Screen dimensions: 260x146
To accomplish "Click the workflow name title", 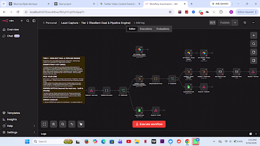I will pos(96,23).
